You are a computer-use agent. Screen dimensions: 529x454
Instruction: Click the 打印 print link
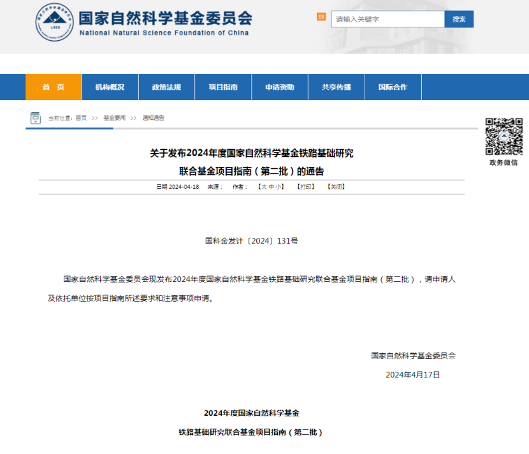click(306, 187)
